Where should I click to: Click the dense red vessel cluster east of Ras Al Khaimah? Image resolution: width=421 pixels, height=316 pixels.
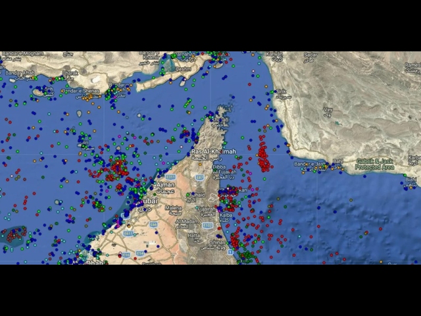(264, 158)
